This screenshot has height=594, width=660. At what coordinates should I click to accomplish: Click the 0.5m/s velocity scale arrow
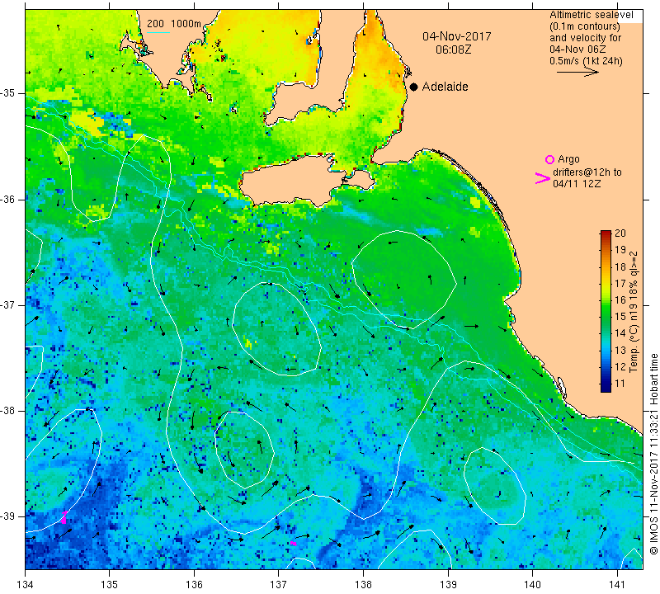577,72
